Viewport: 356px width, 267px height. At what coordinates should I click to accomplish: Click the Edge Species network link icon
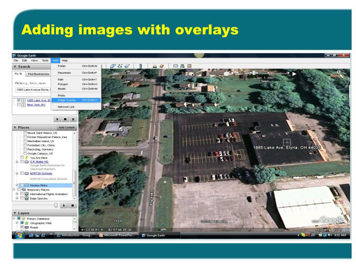click(26, 198)
